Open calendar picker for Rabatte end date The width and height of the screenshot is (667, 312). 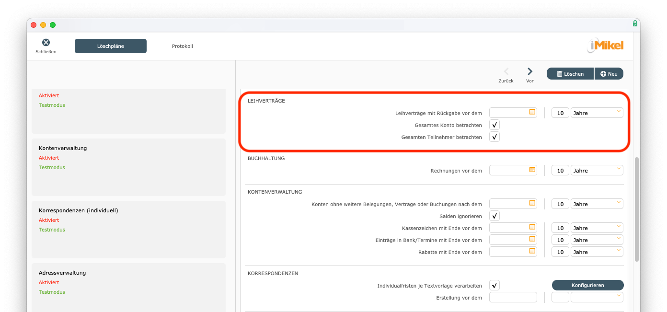click(532, 251)
